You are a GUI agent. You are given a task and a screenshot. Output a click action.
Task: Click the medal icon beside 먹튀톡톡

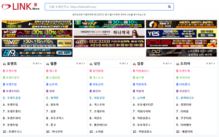pyautogui.click(x=134, y=84)
